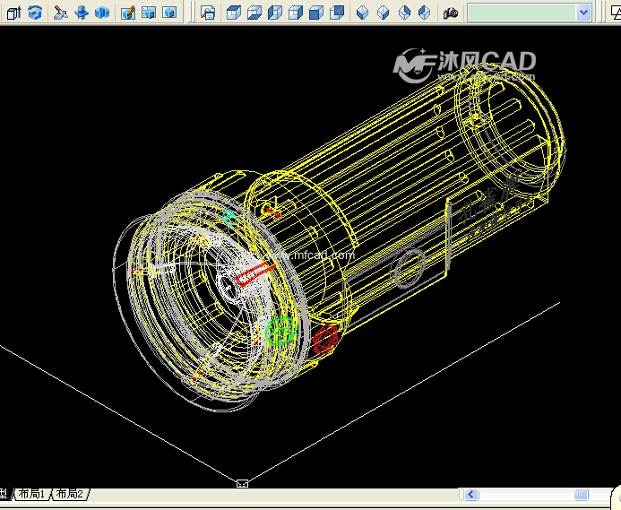Open the view name dropdown list
Image resolution: width=621 pixels, height=510 pixels.
click(x=583, y=13)
